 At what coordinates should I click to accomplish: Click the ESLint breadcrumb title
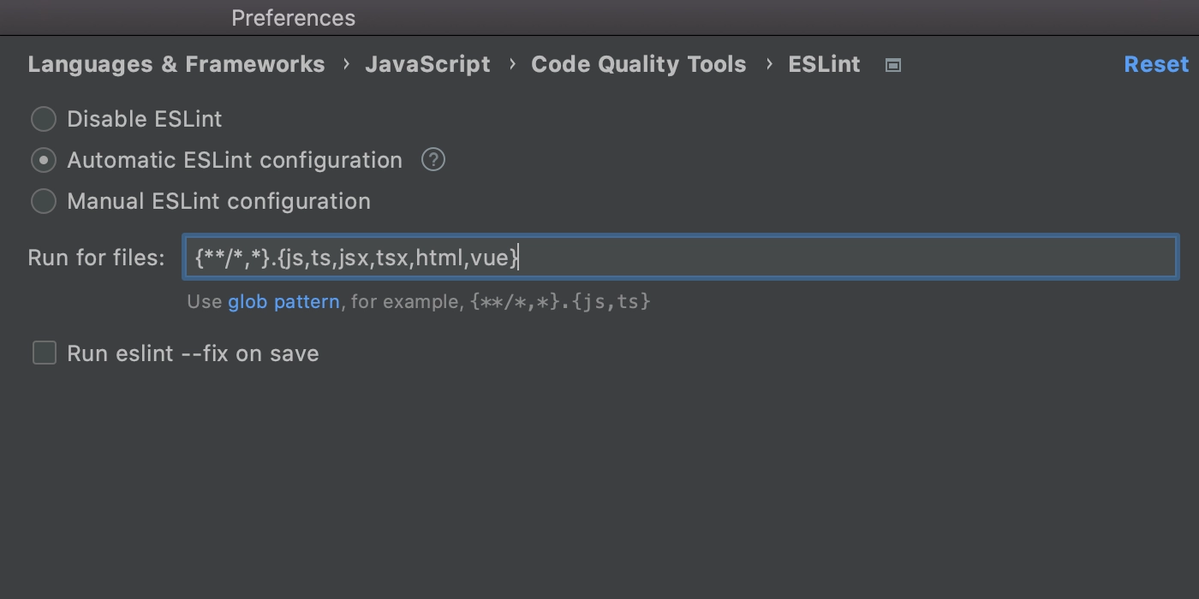(x=824, y=64)
